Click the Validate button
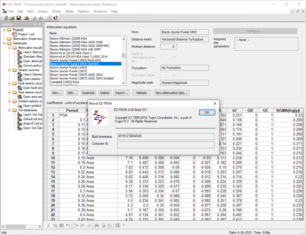This screenshot has height=235, width=306. (x=141, y=93)
